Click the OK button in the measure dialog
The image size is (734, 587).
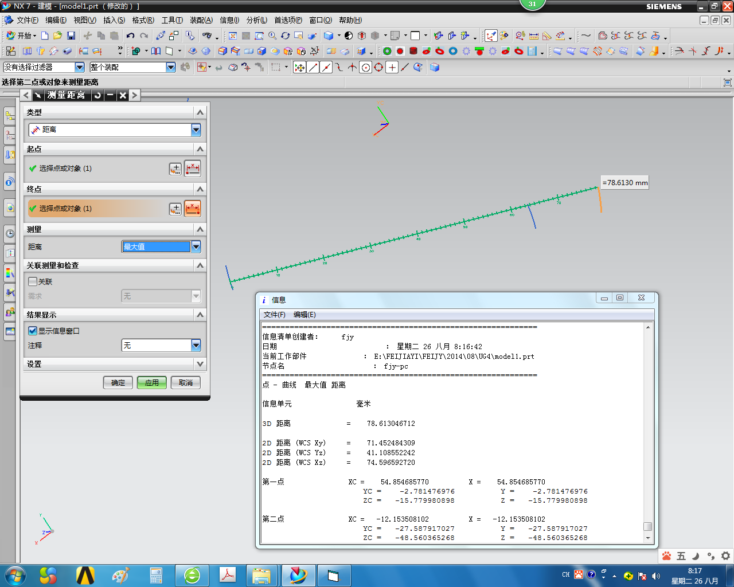(118, 383)
